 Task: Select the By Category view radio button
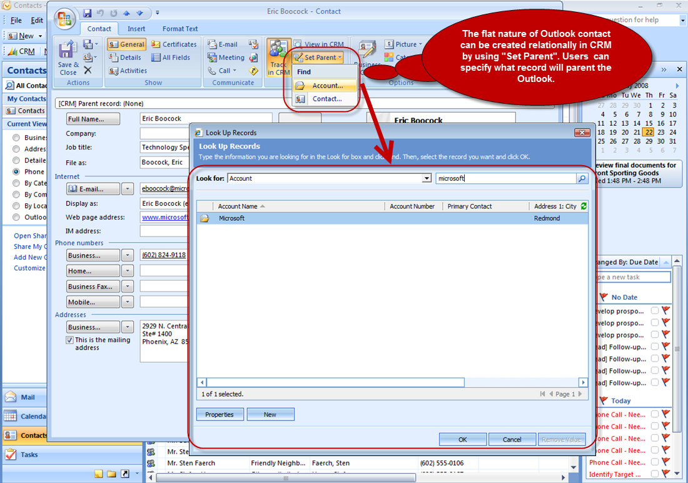(x=16, y=183)
